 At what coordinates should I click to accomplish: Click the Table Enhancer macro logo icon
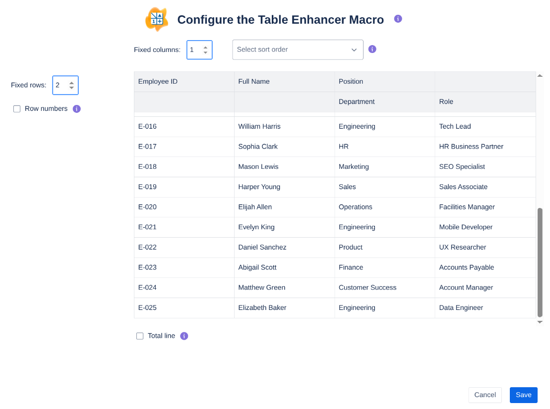point(156,20)
